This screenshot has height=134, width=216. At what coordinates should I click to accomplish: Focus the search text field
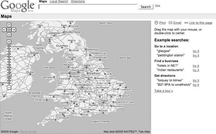click(x=88, y=7)
